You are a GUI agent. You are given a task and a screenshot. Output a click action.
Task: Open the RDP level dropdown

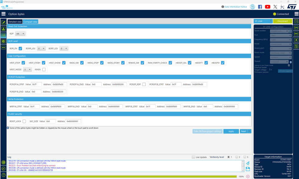click(20, 34)
